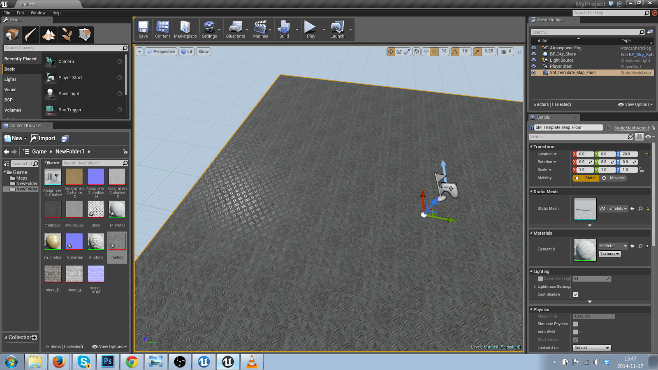This screenshot has width=658, height=370.
Task: Open Firefox from the taskbar
Action: tap(59, 362)
